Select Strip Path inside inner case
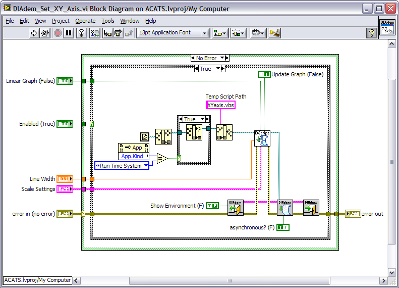 [194, 132]
